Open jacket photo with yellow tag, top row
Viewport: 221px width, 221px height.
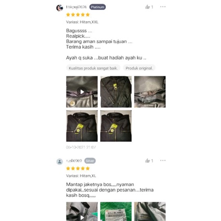coord(116,92)
